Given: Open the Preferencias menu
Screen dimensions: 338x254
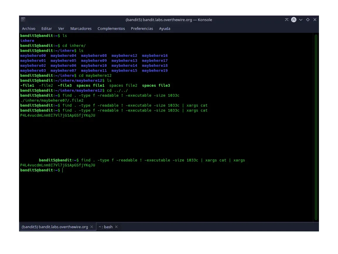Looking at the screenshot, I should pyautogui.click(x=142, y=28).
